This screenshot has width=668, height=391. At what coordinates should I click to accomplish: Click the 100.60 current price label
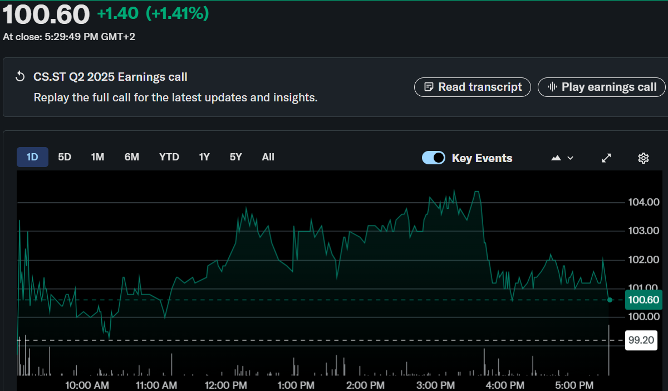point(644,300)
